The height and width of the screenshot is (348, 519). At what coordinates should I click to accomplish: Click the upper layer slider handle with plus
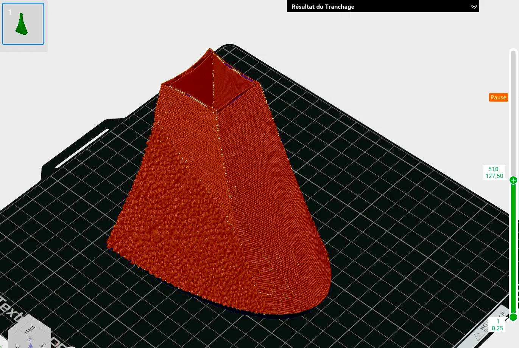pyautogui.click(x=513, y=180)
